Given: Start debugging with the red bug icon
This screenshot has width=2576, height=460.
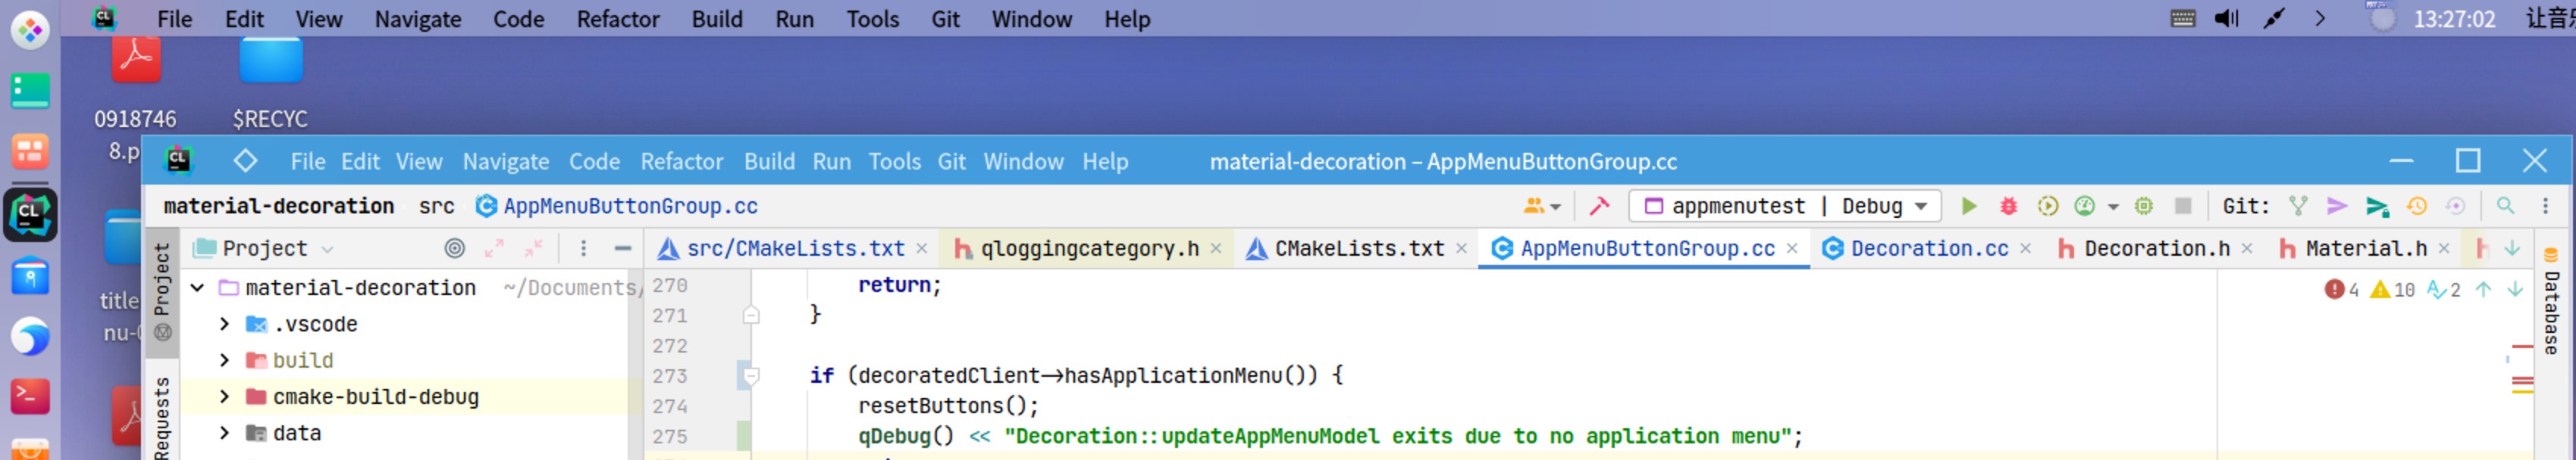Looking at the screenshot, I should pyautogui.click(x=2008, y=207).
